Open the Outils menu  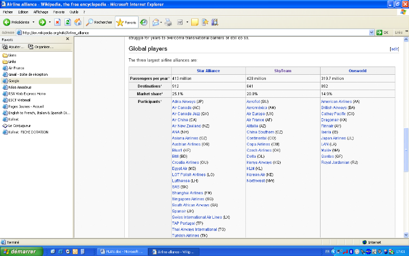point(74,11)
